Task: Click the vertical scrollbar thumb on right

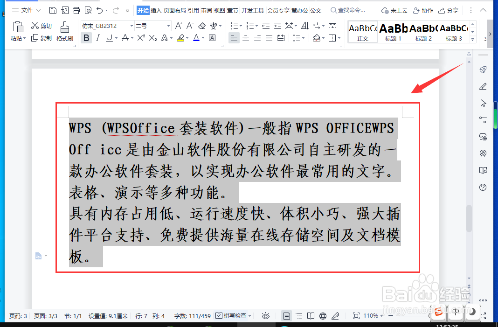Action: pyautogui.click(x=469, y=219)
